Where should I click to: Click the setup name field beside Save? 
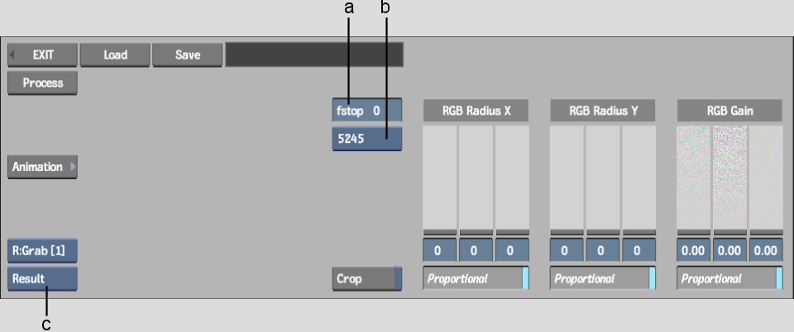coord(314,55)
